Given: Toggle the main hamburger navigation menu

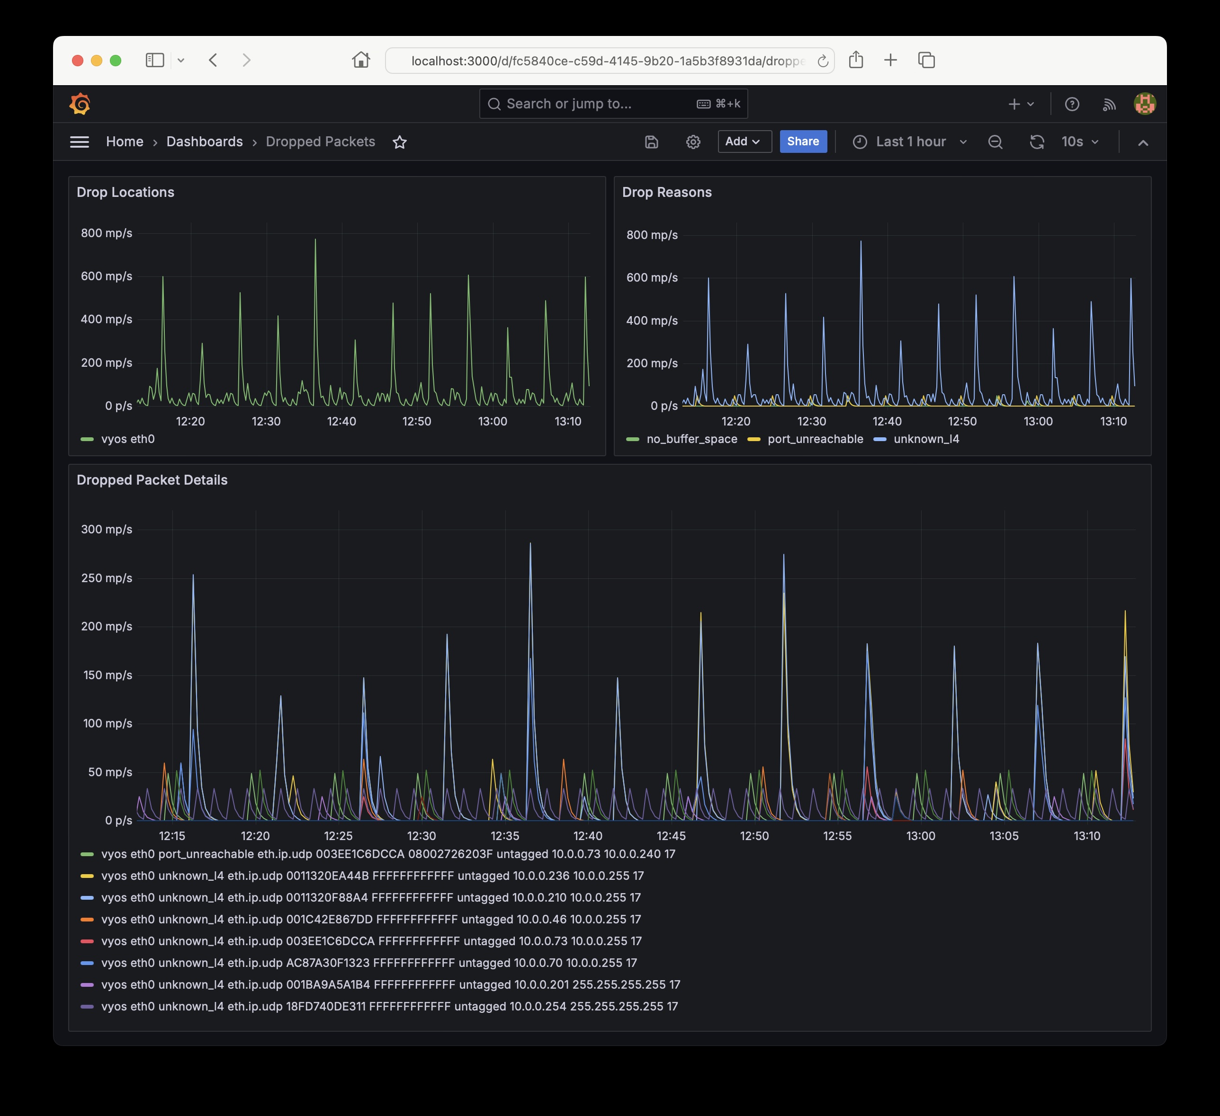Looking at the screenshot, I should 79,142.
